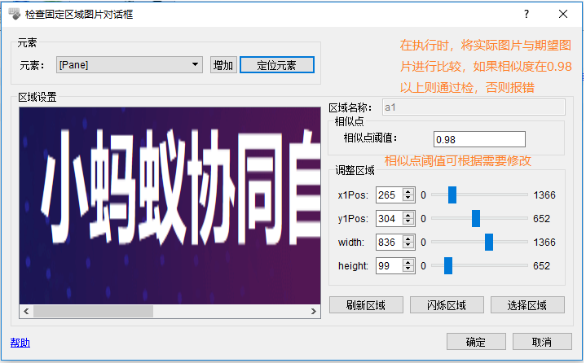
Task: Click the preview scrollbar left arrow
Action: click(26, 311)
